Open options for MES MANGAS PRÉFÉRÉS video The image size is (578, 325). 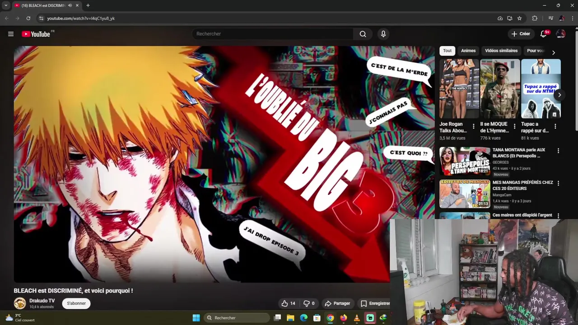point(558,183)
